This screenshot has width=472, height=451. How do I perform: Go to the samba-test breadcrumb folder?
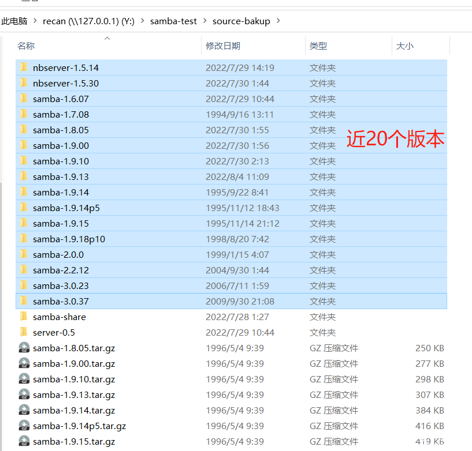[x=173, y=21]
